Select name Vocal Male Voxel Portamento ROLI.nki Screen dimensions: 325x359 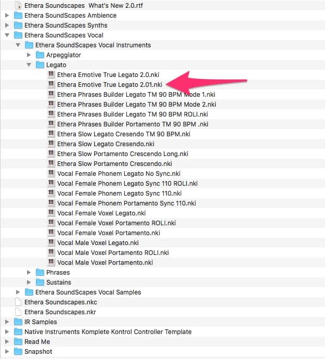(113, 253)
